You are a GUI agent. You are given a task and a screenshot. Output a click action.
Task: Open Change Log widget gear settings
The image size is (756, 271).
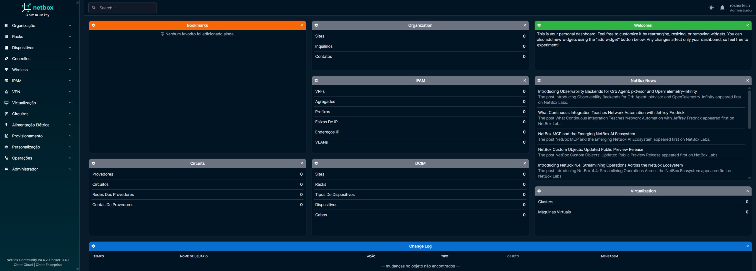tap(93, 246)
